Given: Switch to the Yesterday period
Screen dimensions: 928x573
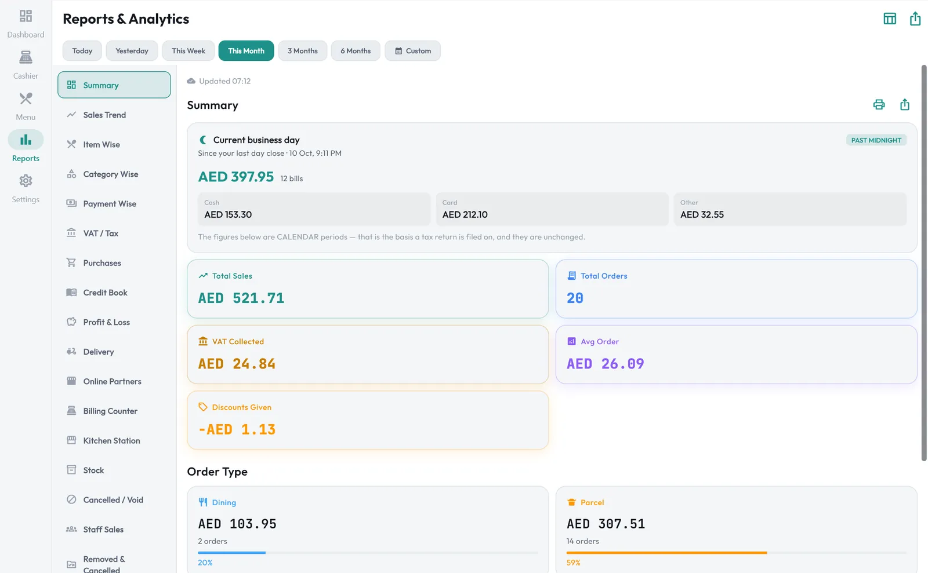Looking at the screenshot, I should [x=132, y=51].
